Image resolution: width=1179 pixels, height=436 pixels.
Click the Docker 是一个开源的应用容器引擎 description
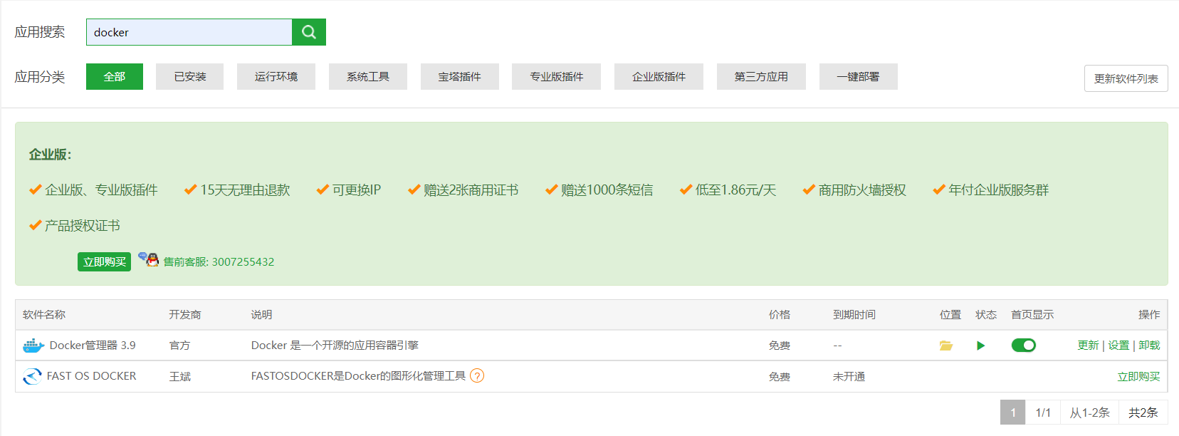pos(335,346)
